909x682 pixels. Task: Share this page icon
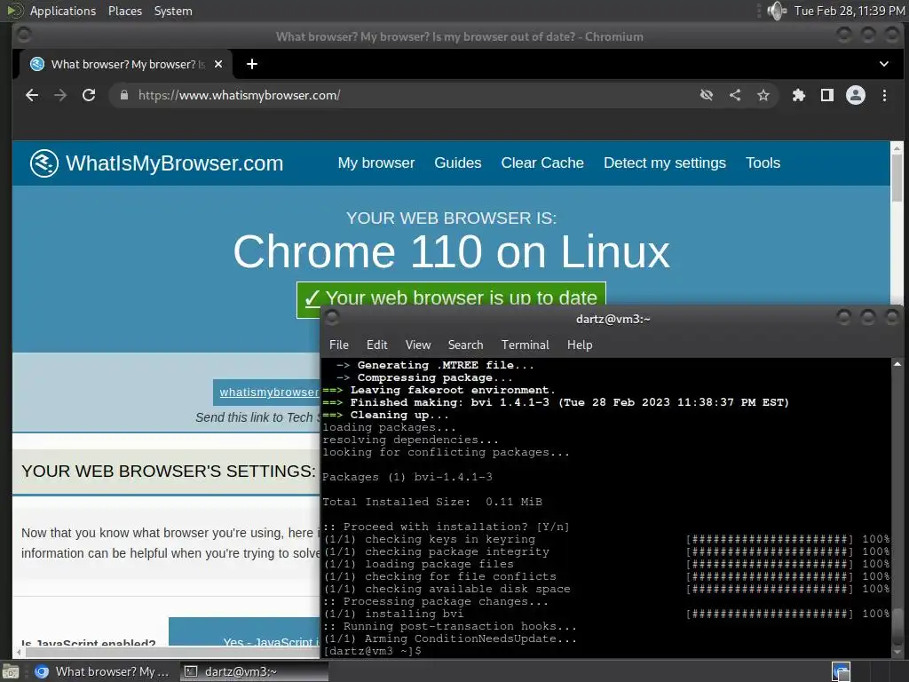click(x=735, y=95)
